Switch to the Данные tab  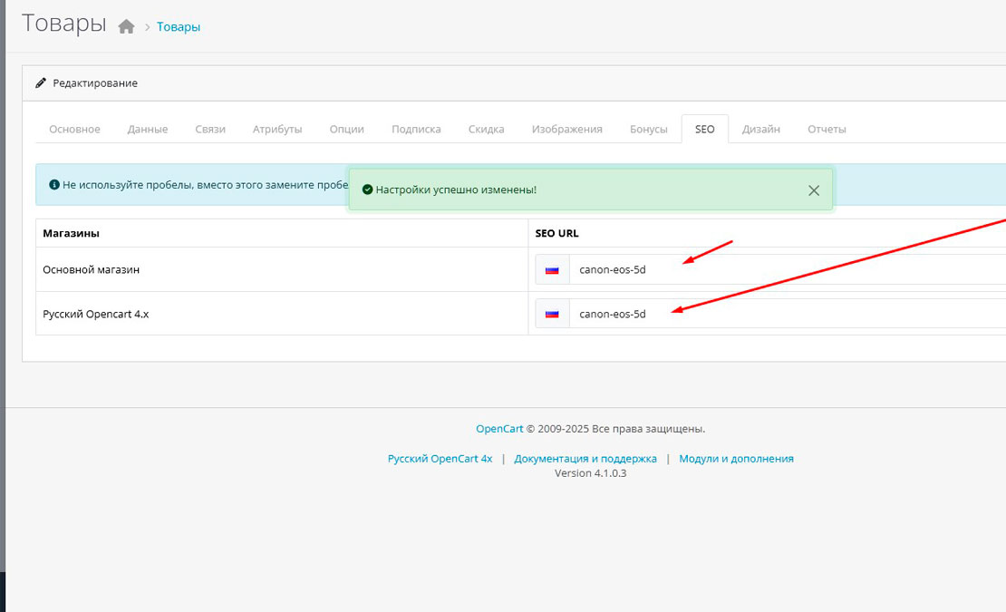[x=148, y=129]
